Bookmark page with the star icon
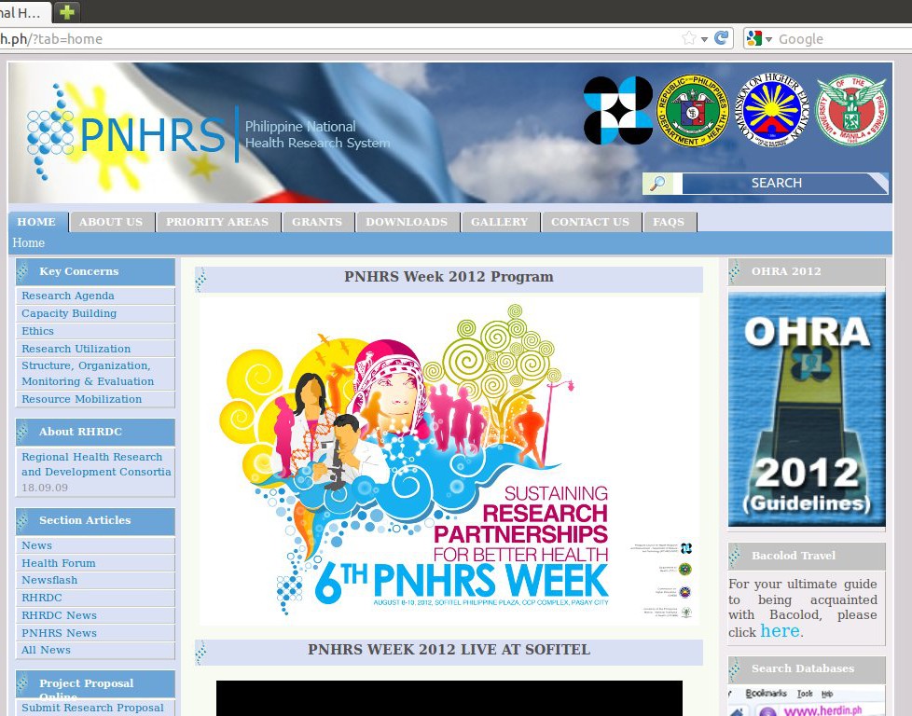Viewport: 912px width, 716px height. [689, 38]
